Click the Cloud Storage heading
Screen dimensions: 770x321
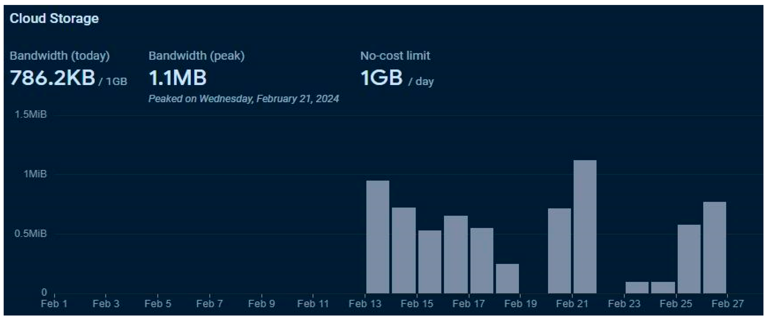tap(54, 19)
